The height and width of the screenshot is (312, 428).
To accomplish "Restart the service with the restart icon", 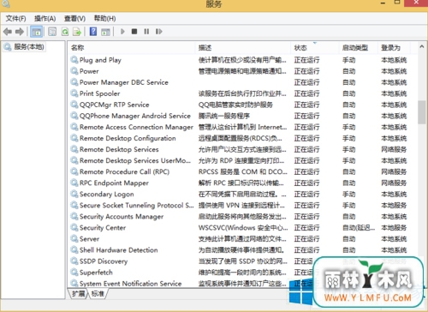I will tap(159, 32).
